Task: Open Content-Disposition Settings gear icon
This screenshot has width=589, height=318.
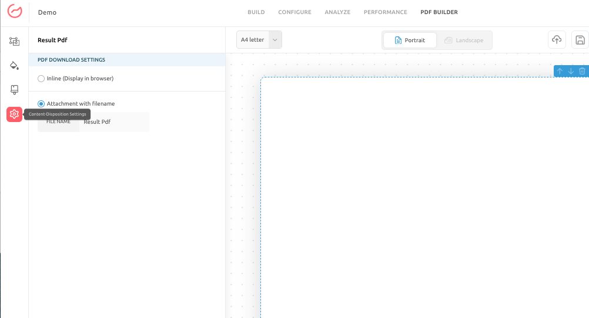Action: coord(14,114)
